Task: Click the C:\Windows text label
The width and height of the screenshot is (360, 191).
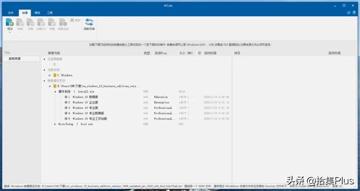Action: [65, 75]
